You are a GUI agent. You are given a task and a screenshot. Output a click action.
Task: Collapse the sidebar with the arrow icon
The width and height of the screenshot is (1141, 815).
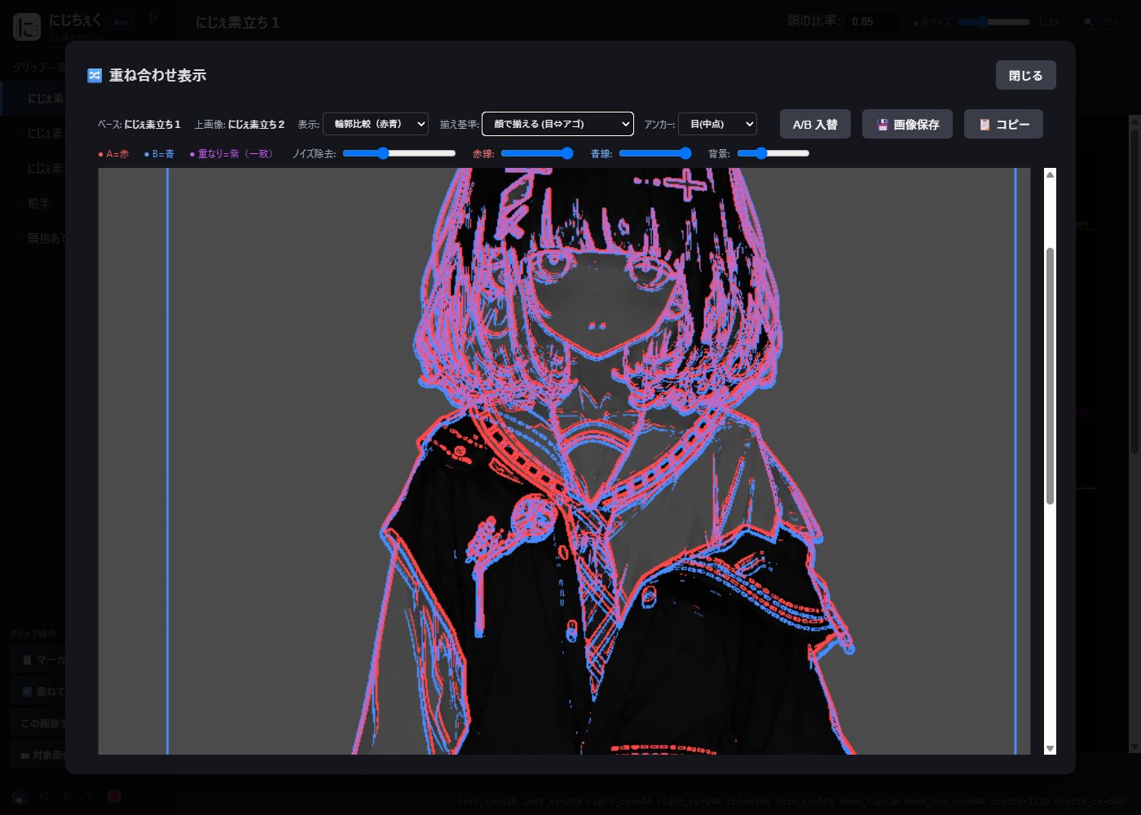point(154,18)
